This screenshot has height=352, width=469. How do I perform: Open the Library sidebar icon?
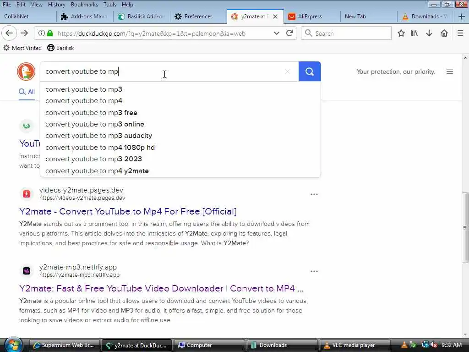[x=414, y=33]
